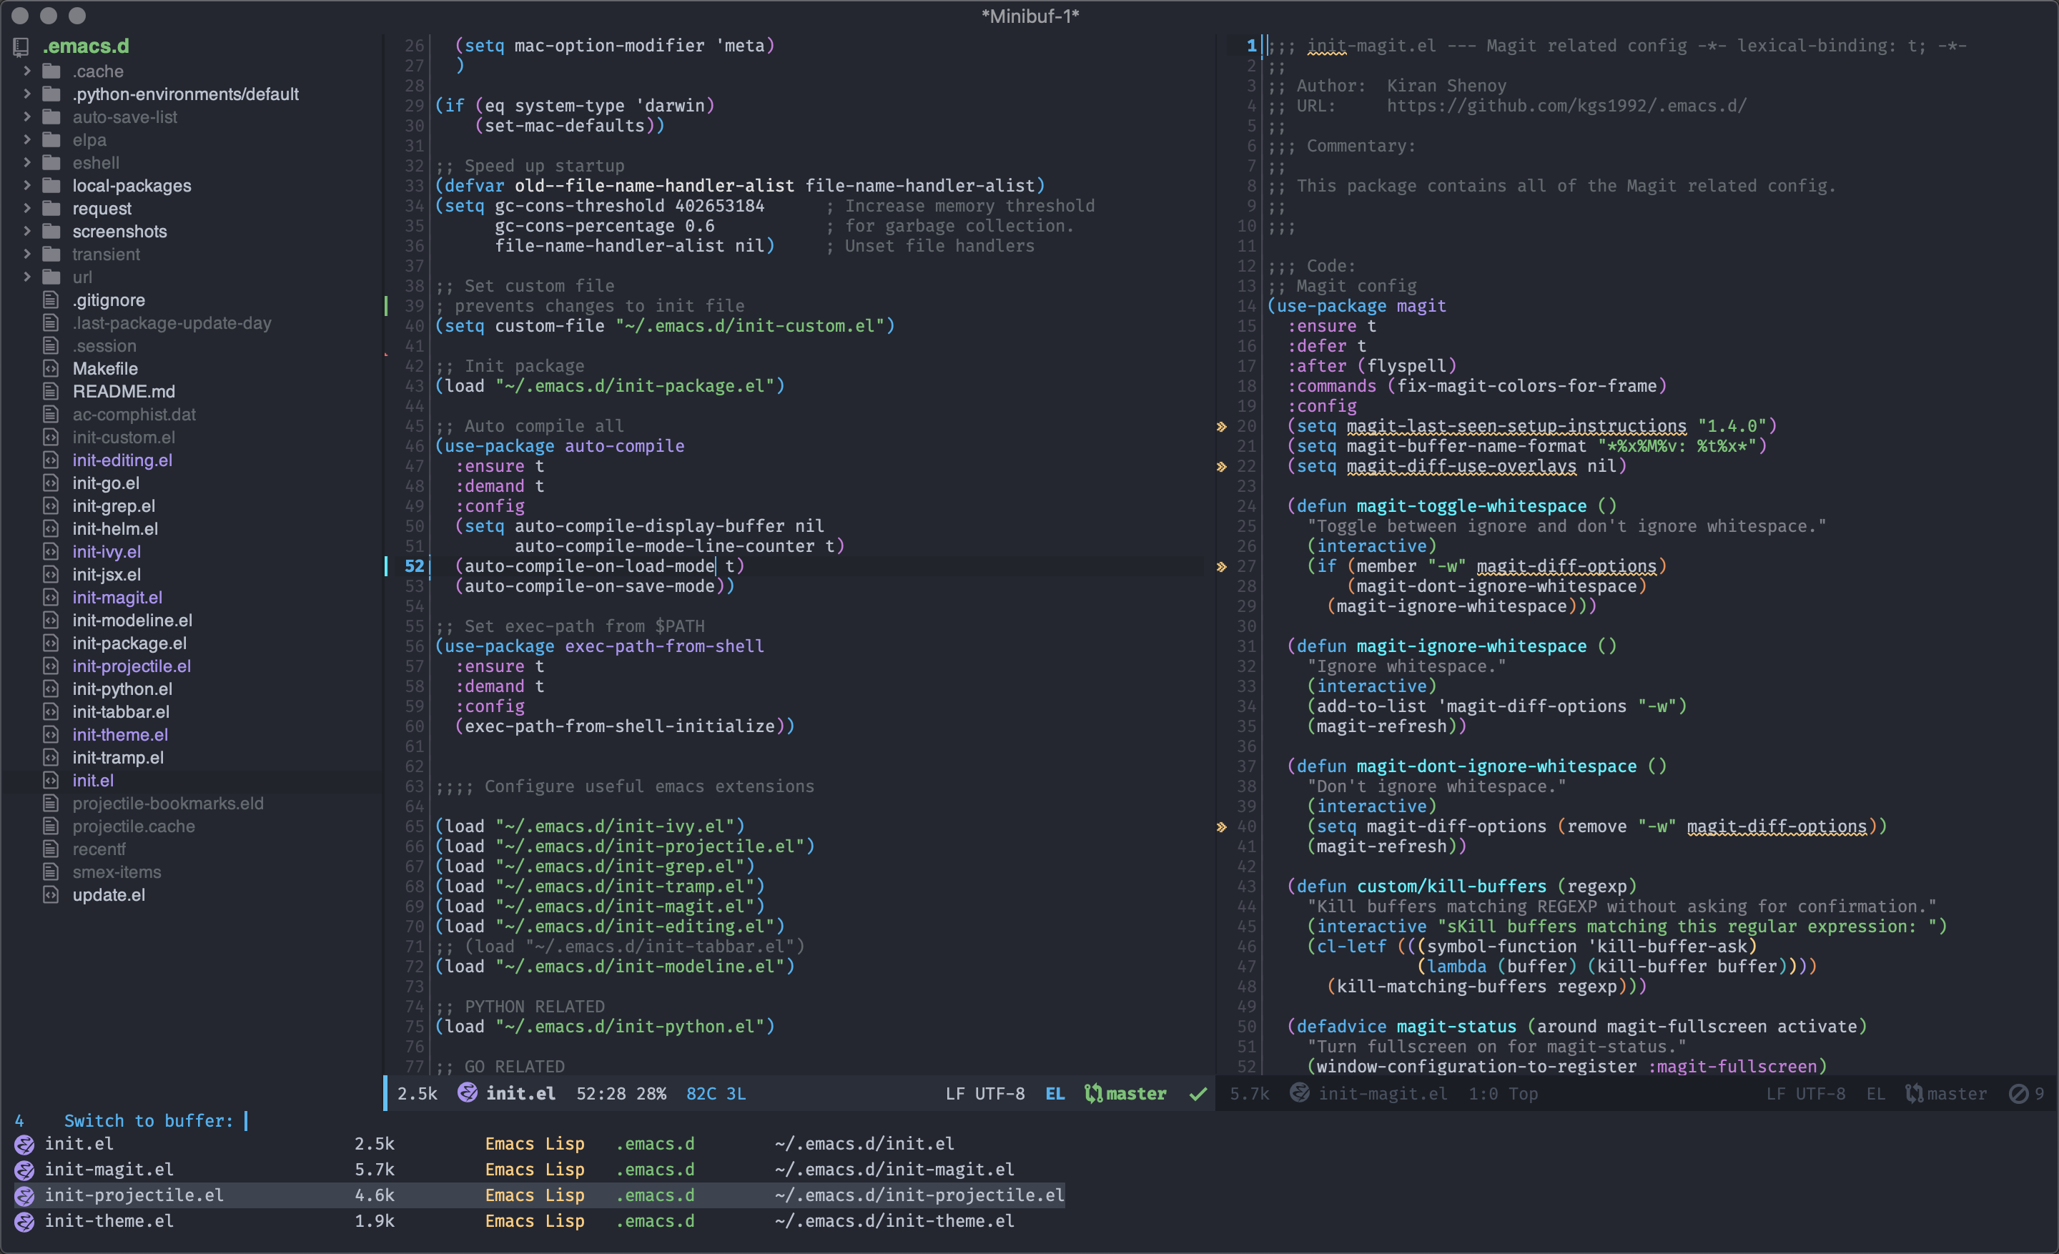Expand the screenshots folder arrow
2059x1254 pixels.
[x=26, y=231]
